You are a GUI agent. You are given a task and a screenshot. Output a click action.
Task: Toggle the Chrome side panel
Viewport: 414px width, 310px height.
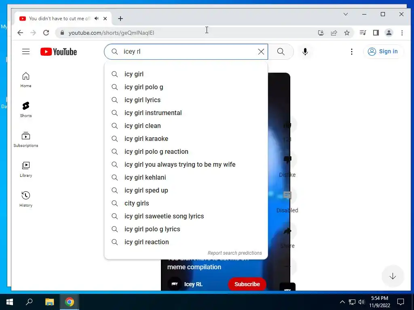[376, 33]
